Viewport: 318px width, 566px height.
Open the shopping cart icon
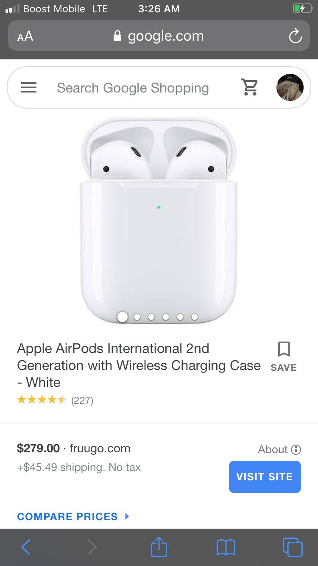tap(250, 87)
